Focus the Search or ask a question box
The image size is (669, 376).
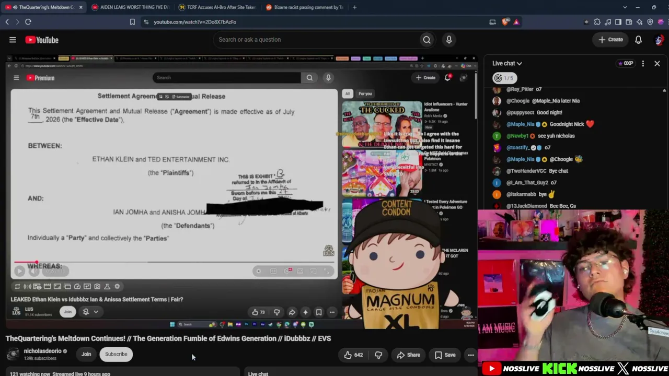pos(316,40)
